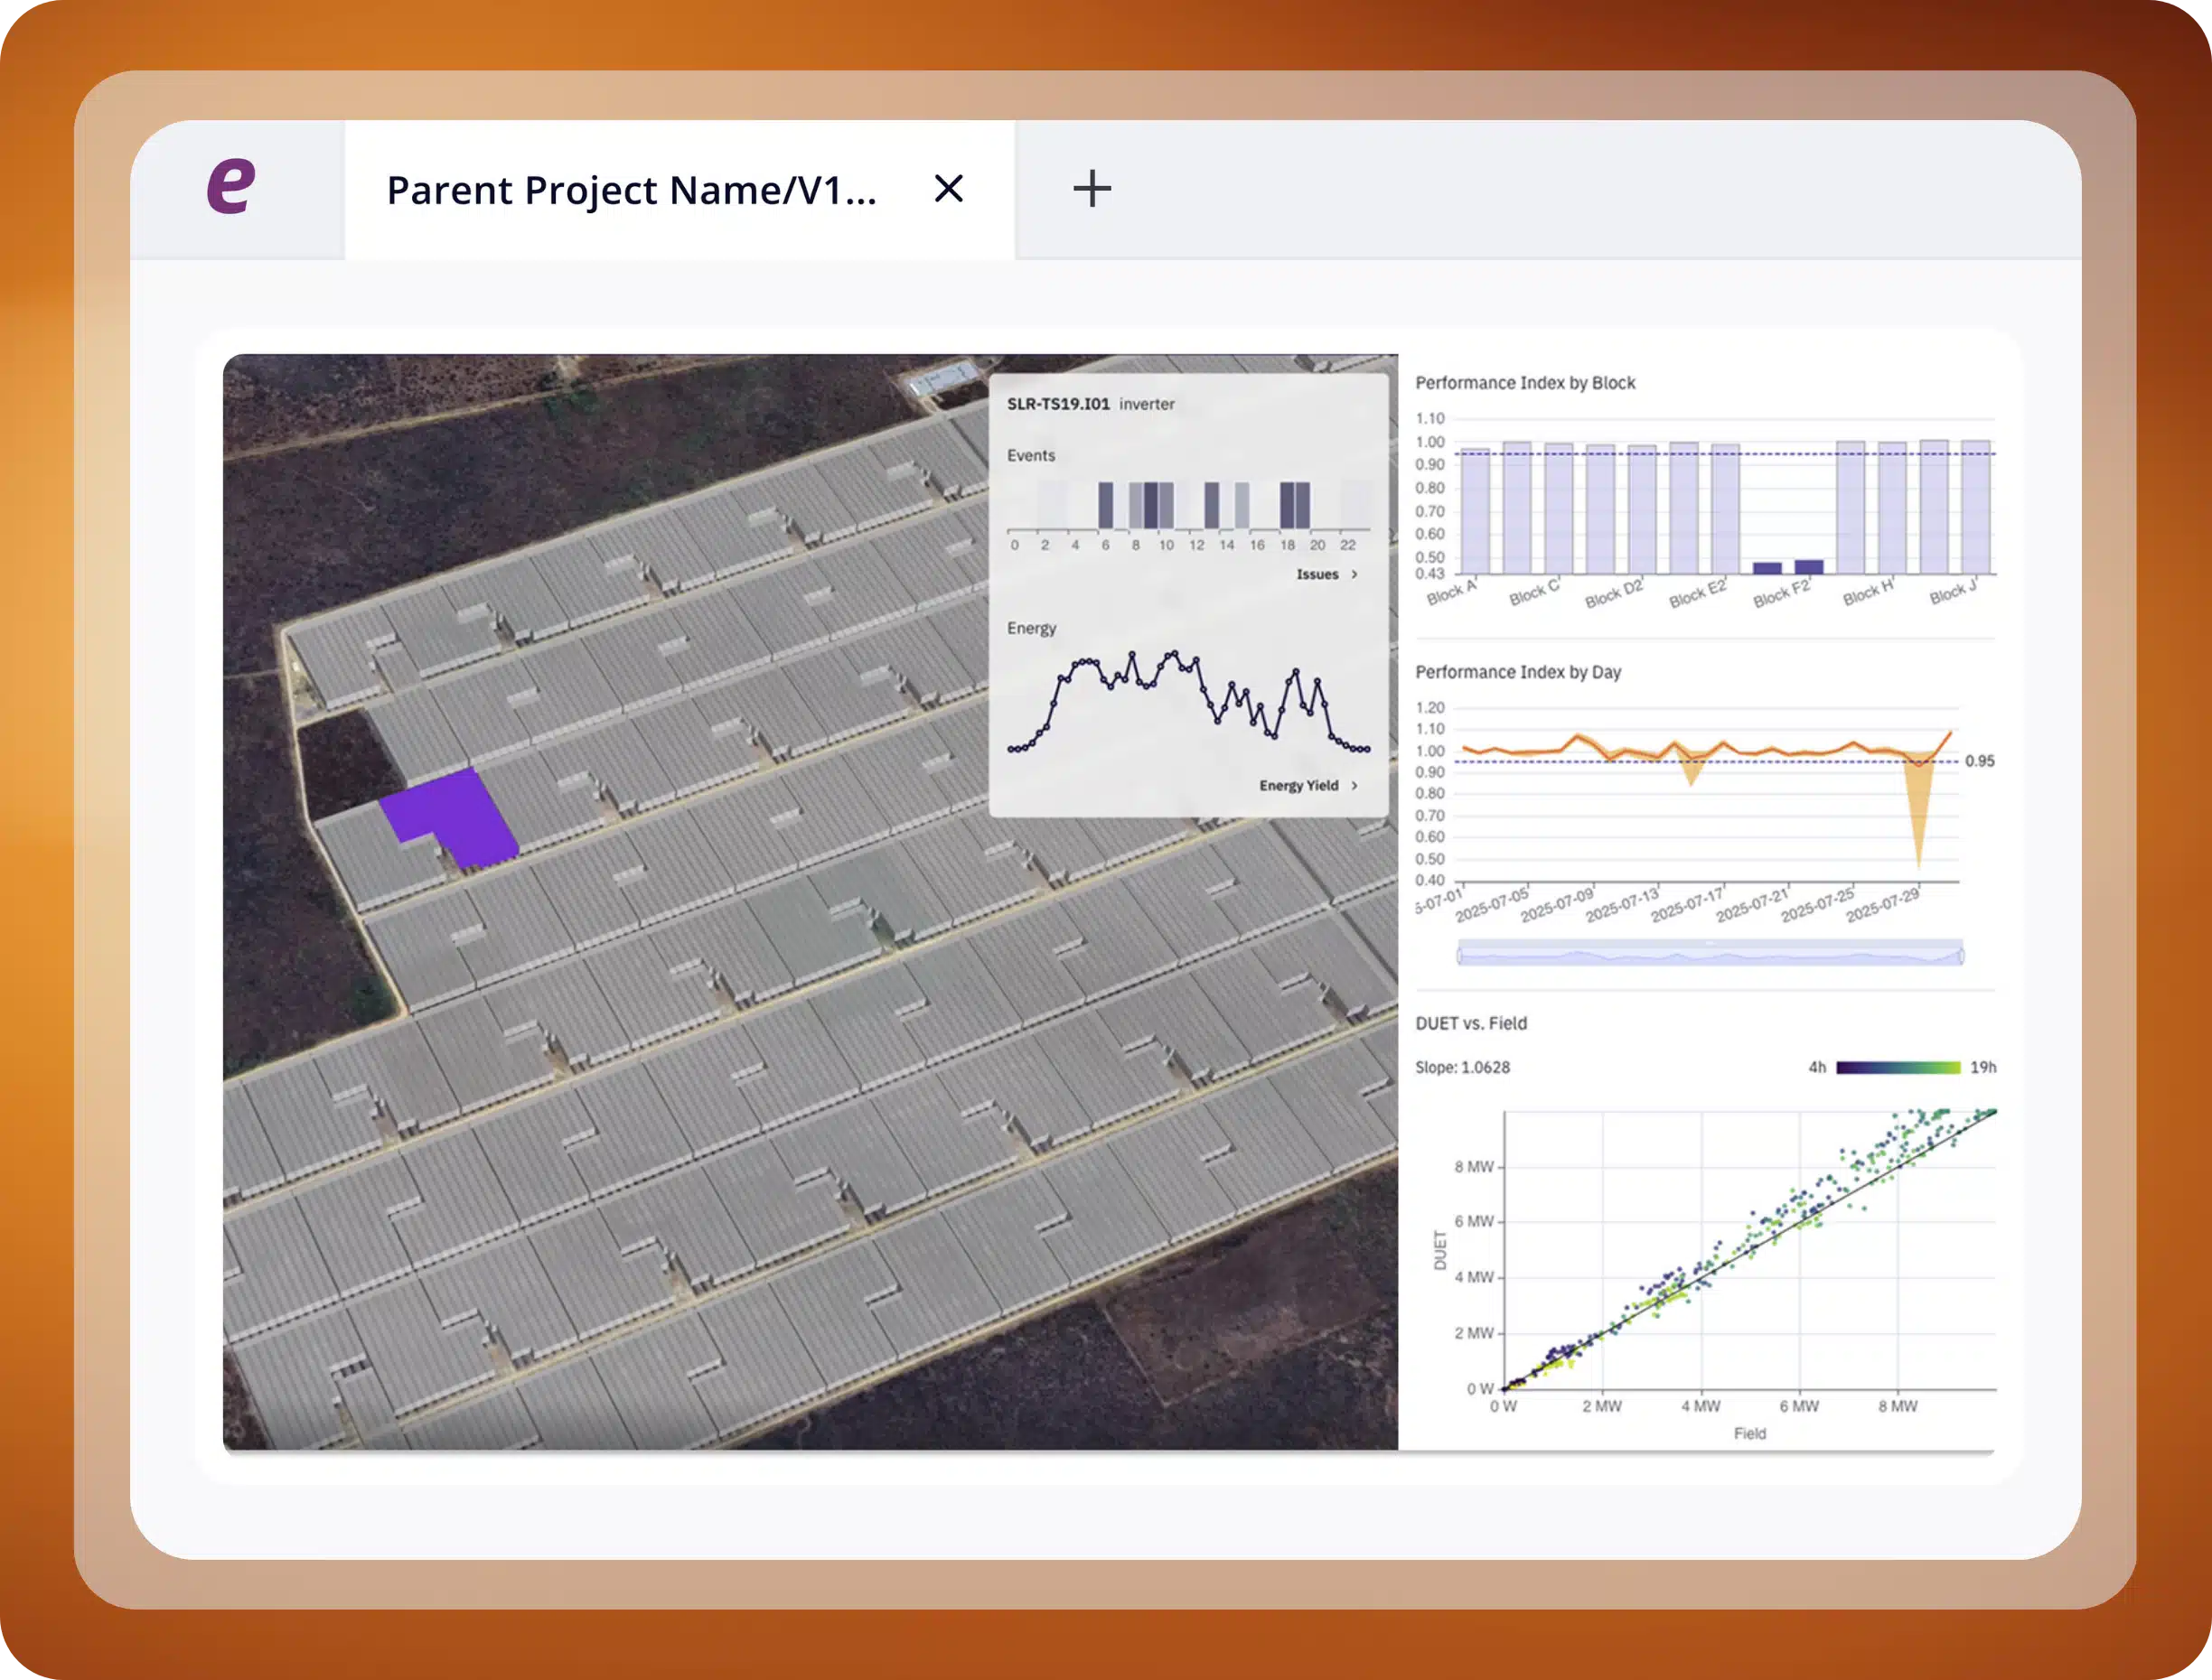
Task: Click the event bar at hour 18
Action: pyautogui.click(x=1288, y=505)
